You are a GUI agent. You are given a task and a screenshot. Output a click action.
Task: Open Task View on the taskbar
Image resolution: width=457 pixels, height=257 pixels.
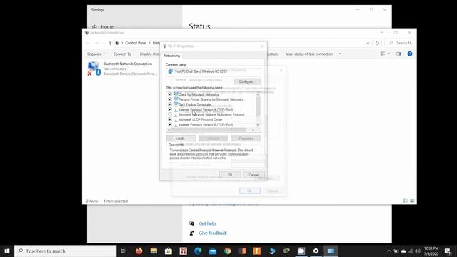point(124,251)
